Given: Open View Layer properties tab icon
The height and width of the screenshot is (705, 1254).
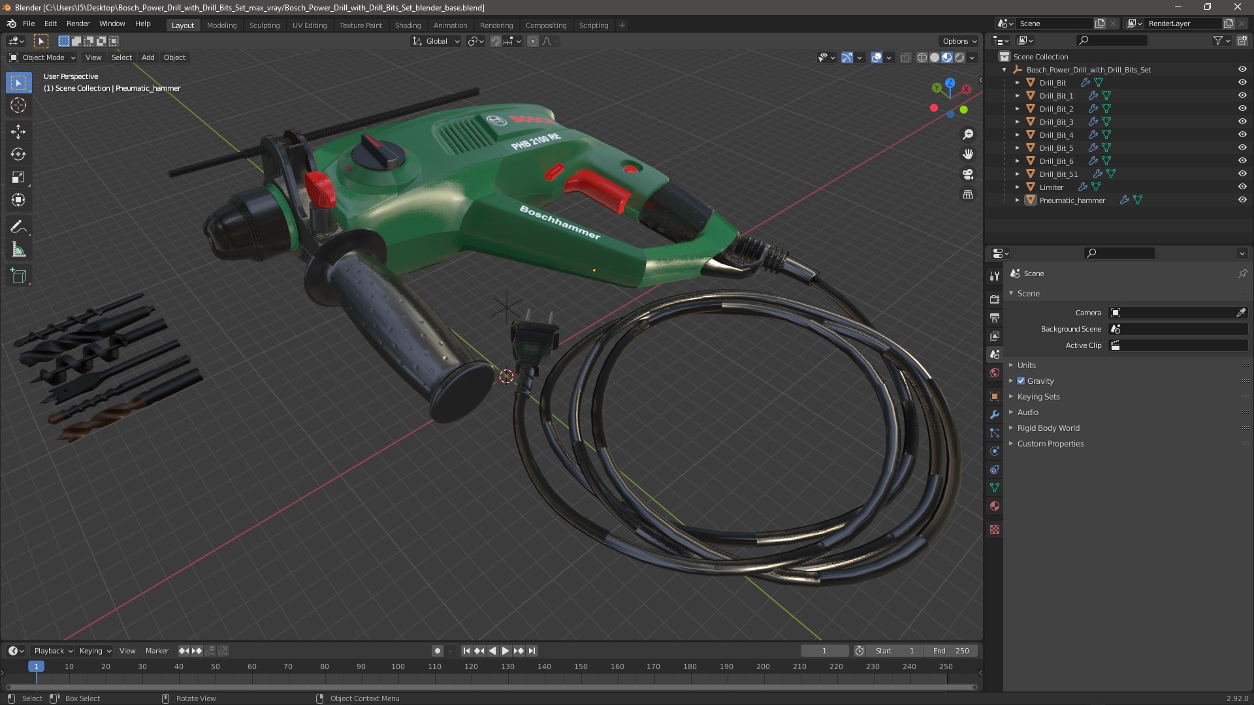Looking at the screenshot, I should 995,336.
